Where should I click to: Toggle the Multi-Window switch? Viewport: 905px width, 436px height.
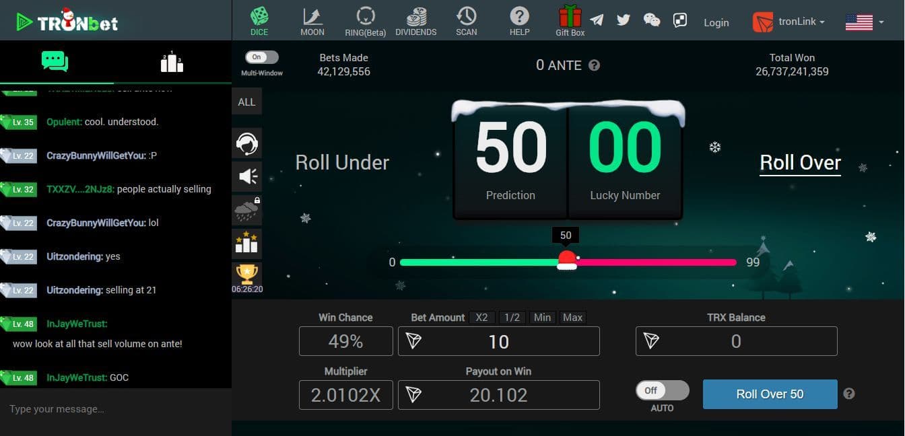pyautogui.click(x=261, y=58)
